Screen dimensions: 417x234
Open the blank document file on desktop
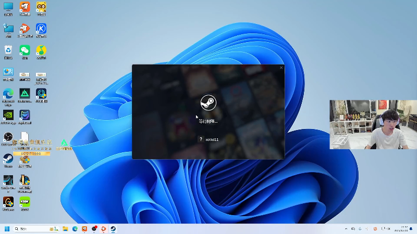(x=24, y=137)
